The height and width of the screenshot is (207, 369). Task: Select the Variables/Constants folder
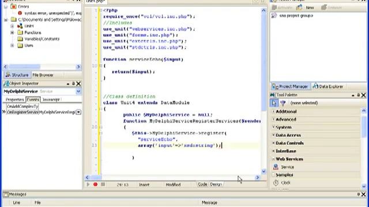[x=42, y=39]
